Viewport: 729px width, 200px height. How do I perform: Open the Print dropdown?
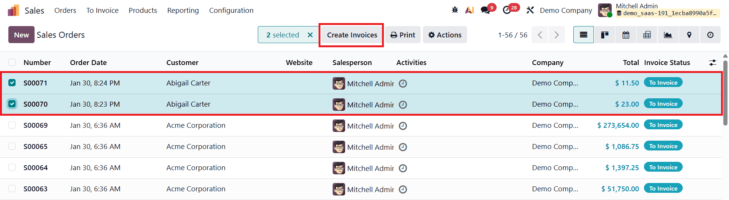(x=403, y=35)
